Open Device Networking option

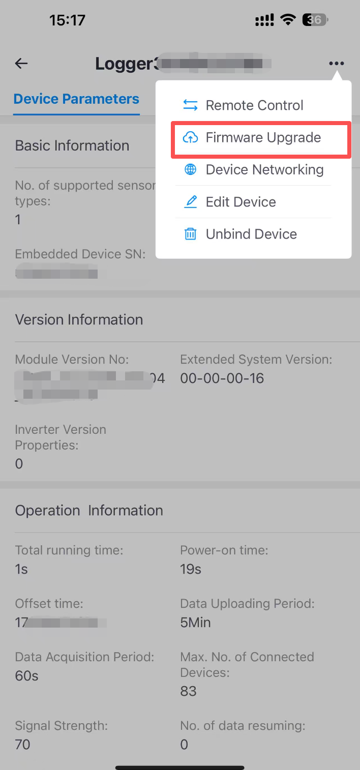coord(264,170)
